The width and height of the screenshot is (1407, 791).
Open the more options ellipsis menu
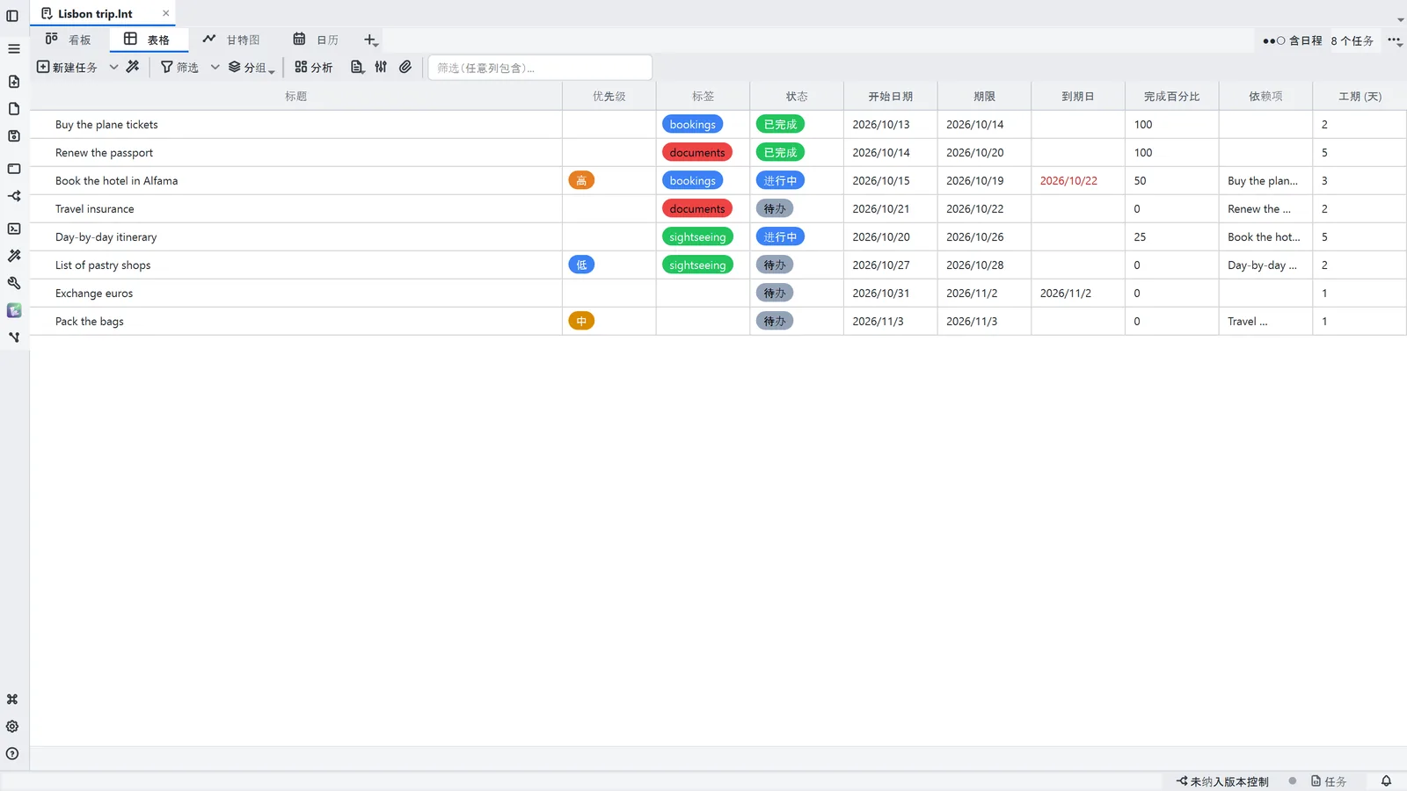click(x=1395, y=40)
